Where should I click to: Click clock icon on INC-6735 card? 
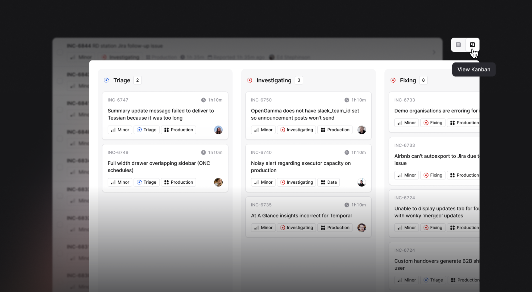click(x=347, y=205)
